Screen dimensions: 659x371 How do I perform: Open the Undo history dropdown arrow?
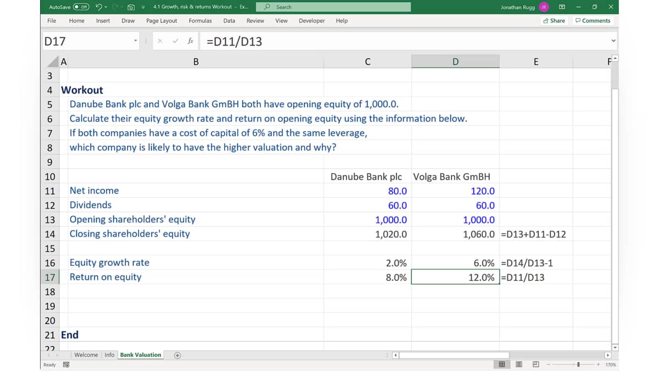click(x=105, y=7)
